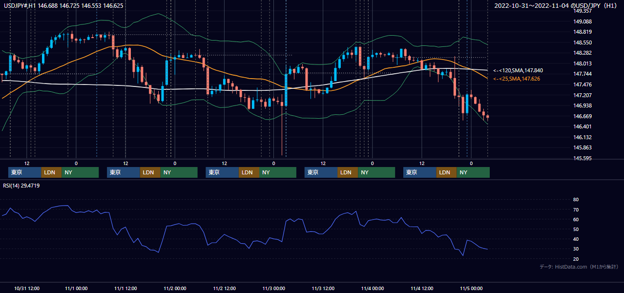
Task: Select the NY session block starting 11/2
Action: pos(278,172)
